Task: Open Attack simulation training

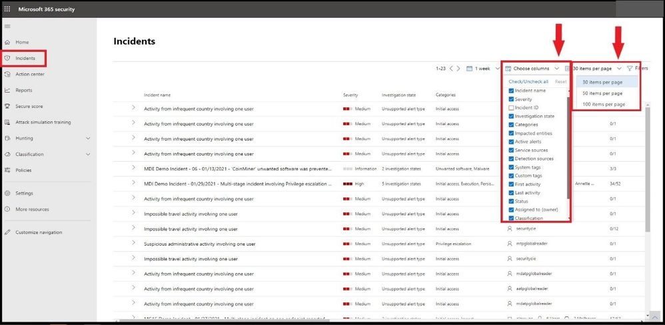Action: (43, 123)
